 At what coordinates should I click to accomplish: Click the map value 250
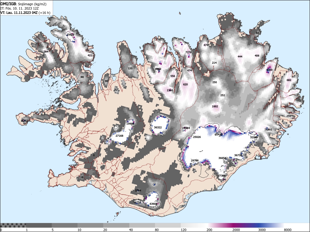(x=215, y=82)
